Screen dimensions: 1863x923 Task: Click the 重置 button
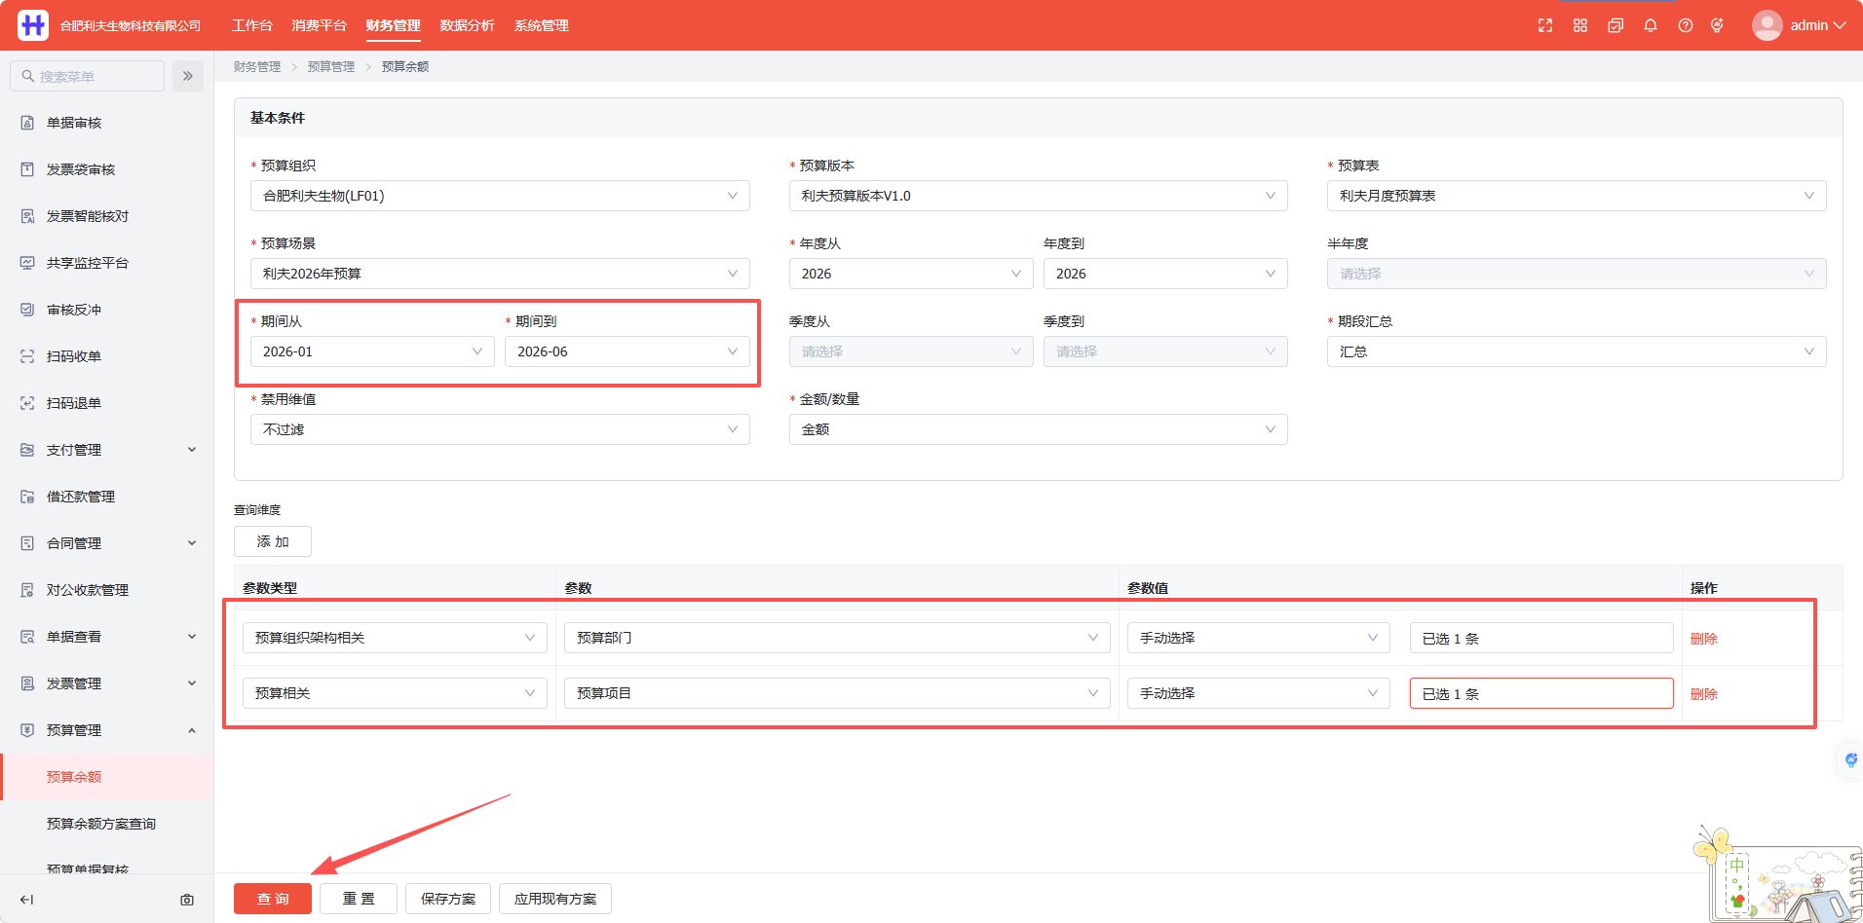[359, 899]
